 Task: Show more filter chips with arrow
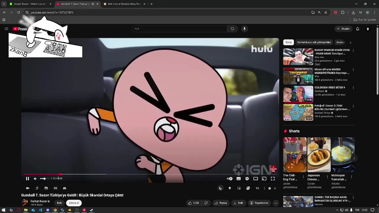click(x=351, y=42)
